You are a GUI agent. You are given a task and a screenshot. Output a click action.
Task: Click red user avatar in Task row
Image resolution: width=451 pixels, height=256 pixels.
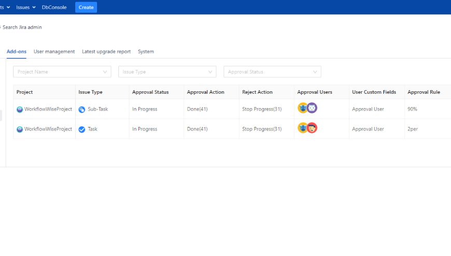coord(312,127)
